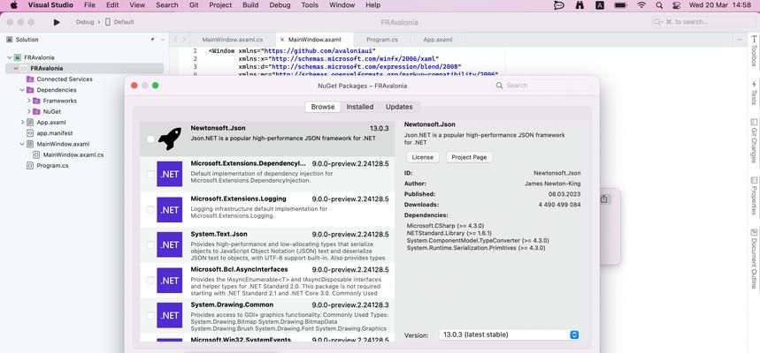
Task: Click the share icon behind NuGet dialog
Action: click(604, 199)
